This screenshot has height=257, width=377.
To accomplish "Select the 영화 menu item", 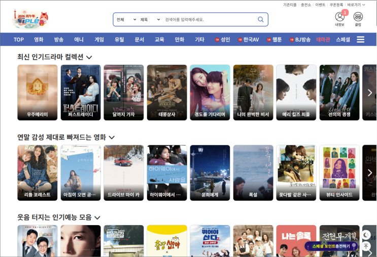I will 39,39.
